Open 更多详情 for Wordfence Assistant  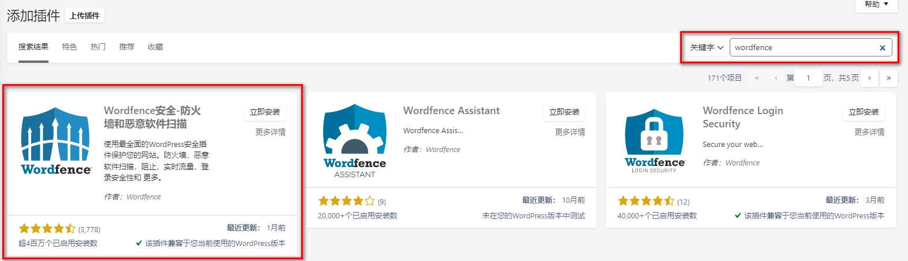(x=570, y=133)
